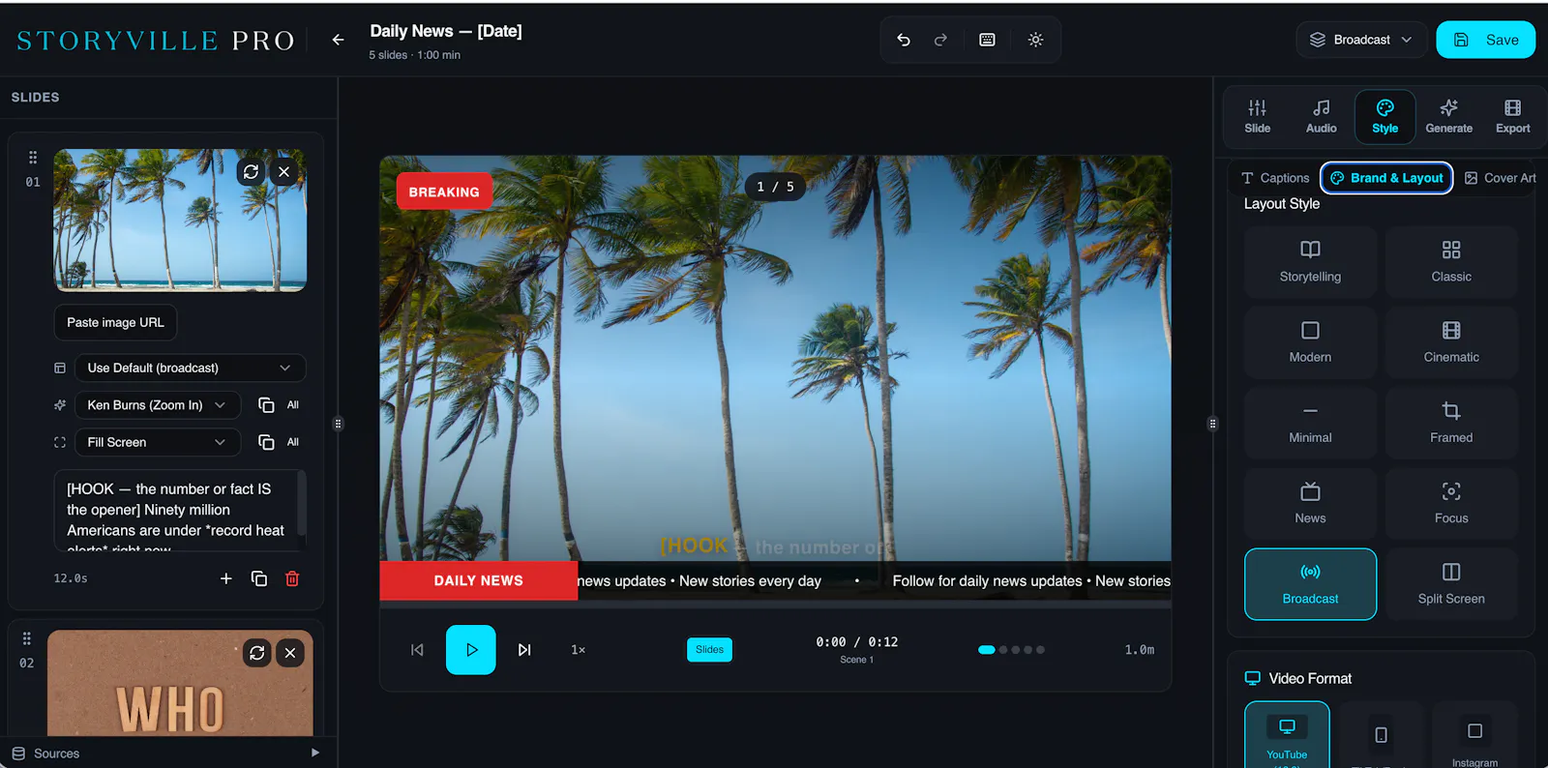Viewport: 1548px width, 768px height.
Task: Click the DAILY NEWS ticker label
Action: coord(479,580)
